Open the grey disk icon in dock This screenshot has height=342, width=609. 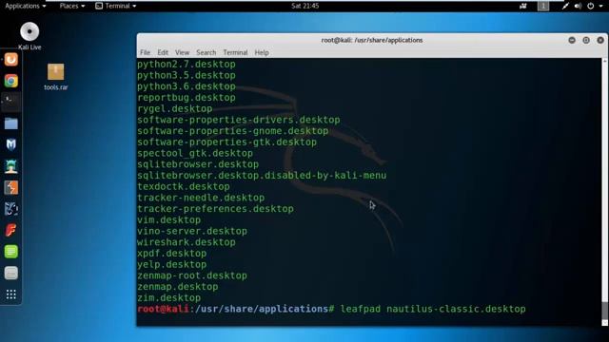[x=10, y=273]
